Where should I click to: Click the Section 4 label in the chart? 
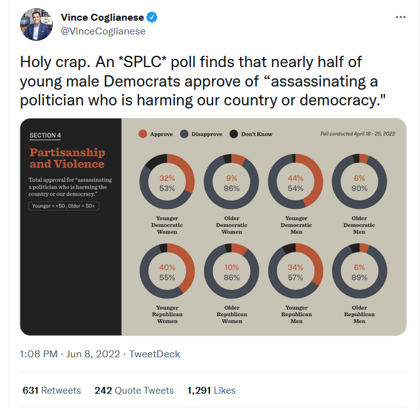tap(45, 135)
